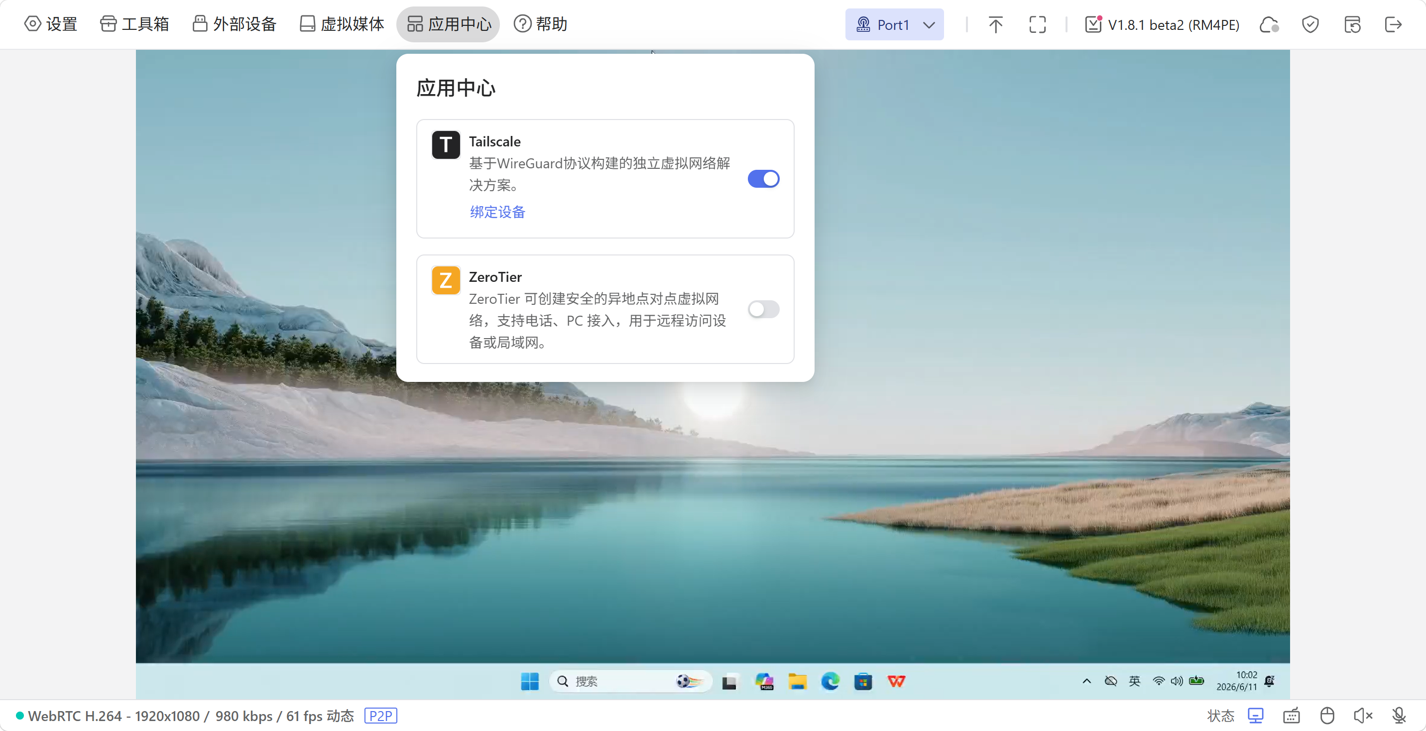Click the black Tailscale T logo
Image resolution: width=1426 pixels, height=731 pixels.
pos(446,145)
